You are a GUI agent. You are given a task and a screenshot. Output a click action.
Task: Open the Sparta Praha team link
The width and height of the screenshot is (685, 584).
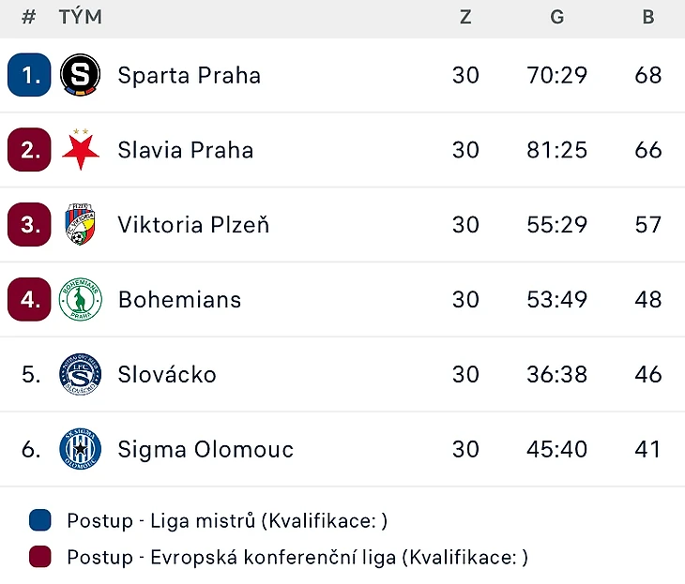(x=189, y=75)
